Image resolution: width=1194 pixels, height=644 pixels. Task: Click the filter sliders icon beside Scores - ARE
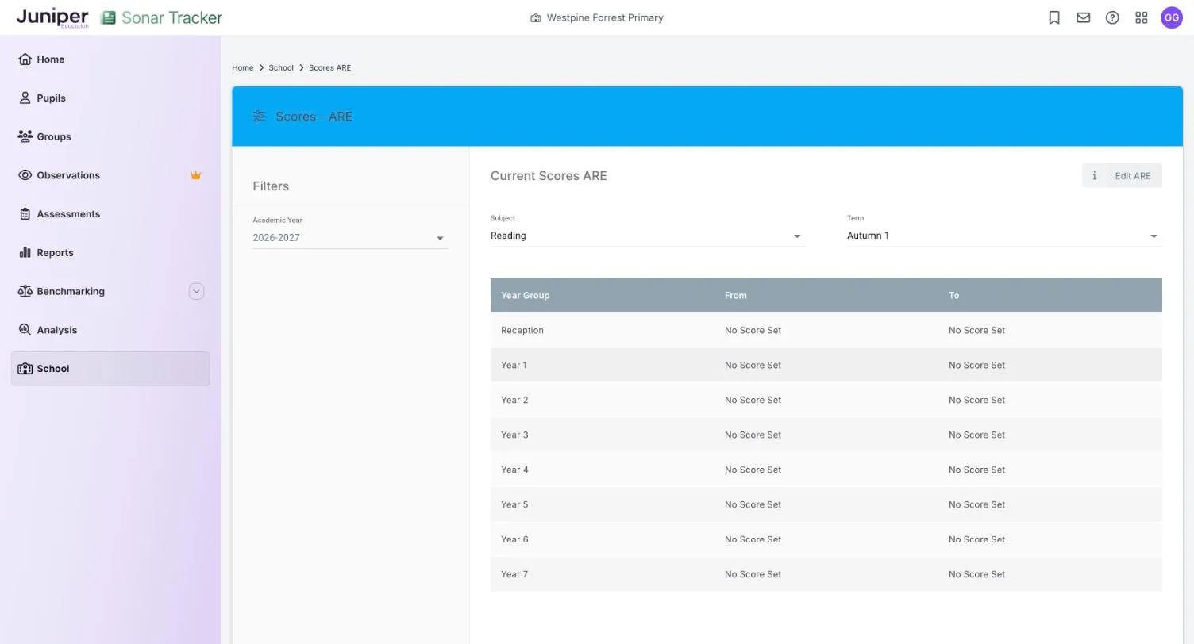pyautogui.click(x=259, y=117)
